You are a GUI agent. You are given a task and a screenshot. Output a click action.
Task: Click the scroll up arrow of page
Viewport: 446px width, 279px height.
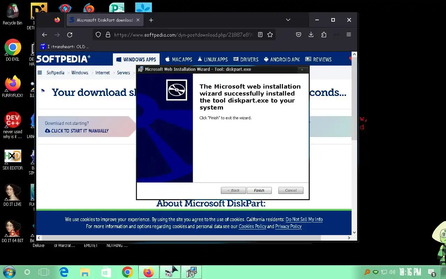[x=354, y=54]
